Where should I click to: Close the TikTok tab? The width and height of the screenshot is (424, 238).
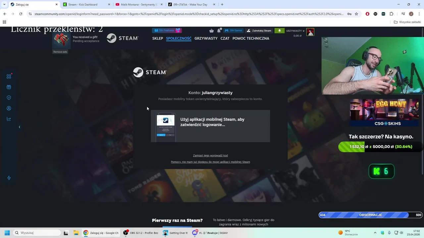point(214,5)
